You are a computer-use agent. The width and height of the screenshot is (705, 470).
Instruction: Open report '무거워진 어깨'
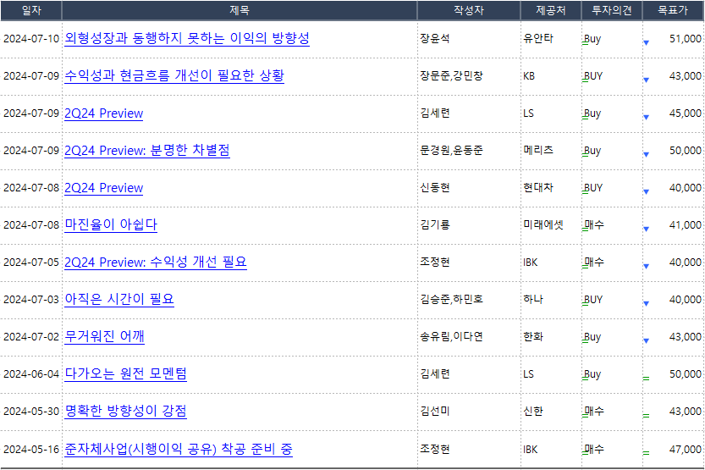104,336
